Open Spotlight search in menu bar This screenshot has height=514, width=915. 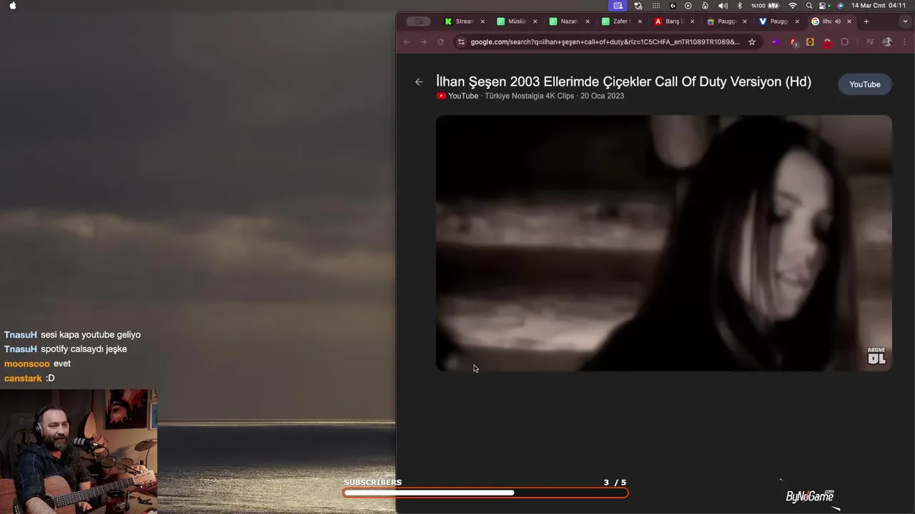pos(809,6)
